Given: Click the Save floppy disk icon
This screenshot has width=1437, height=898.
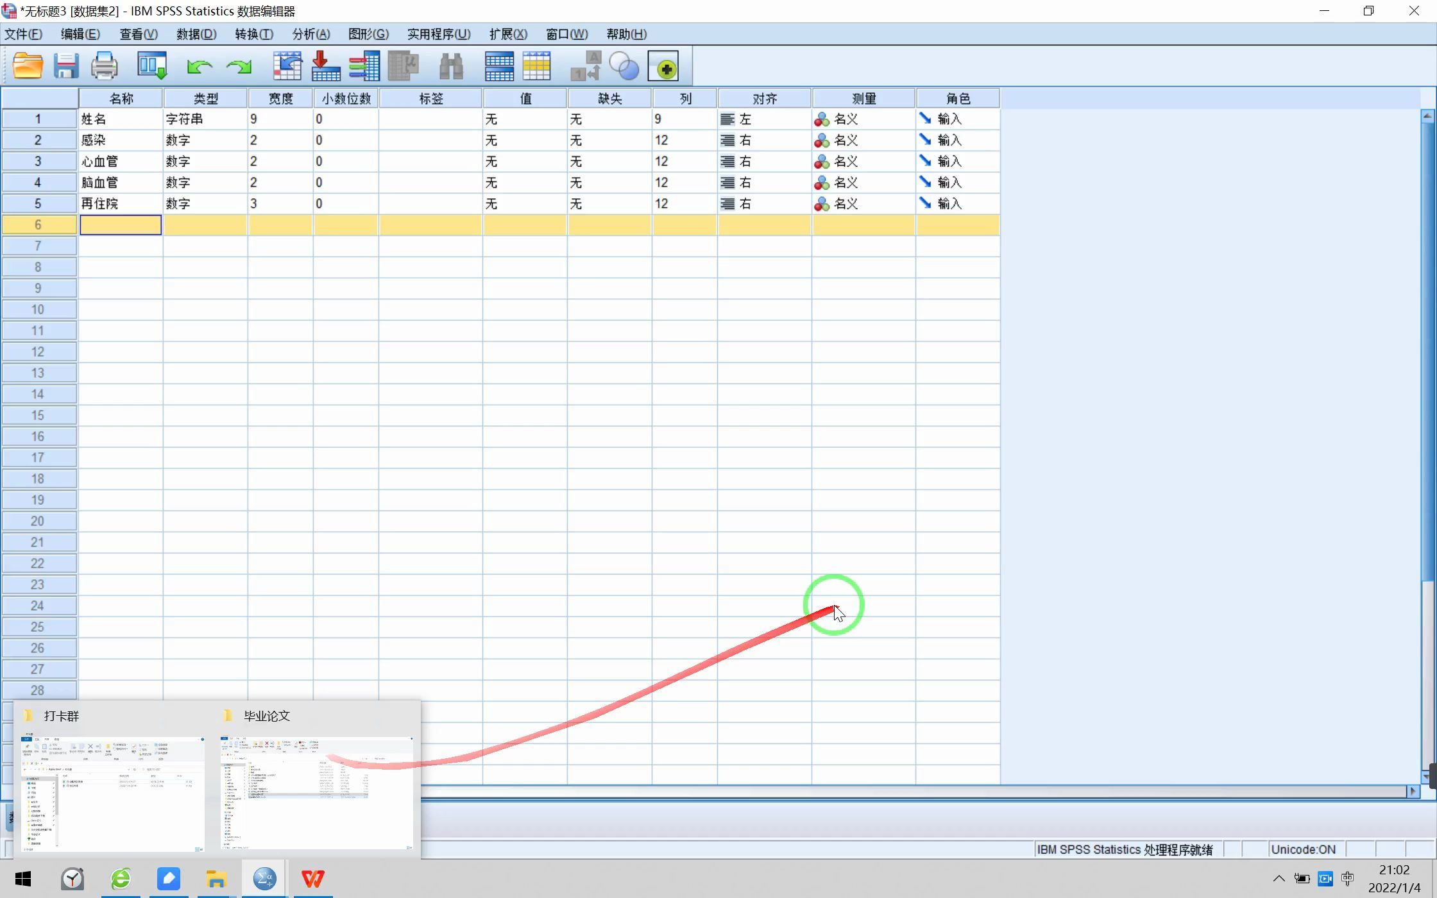Looking at the screenshot, I should (65, 66).
